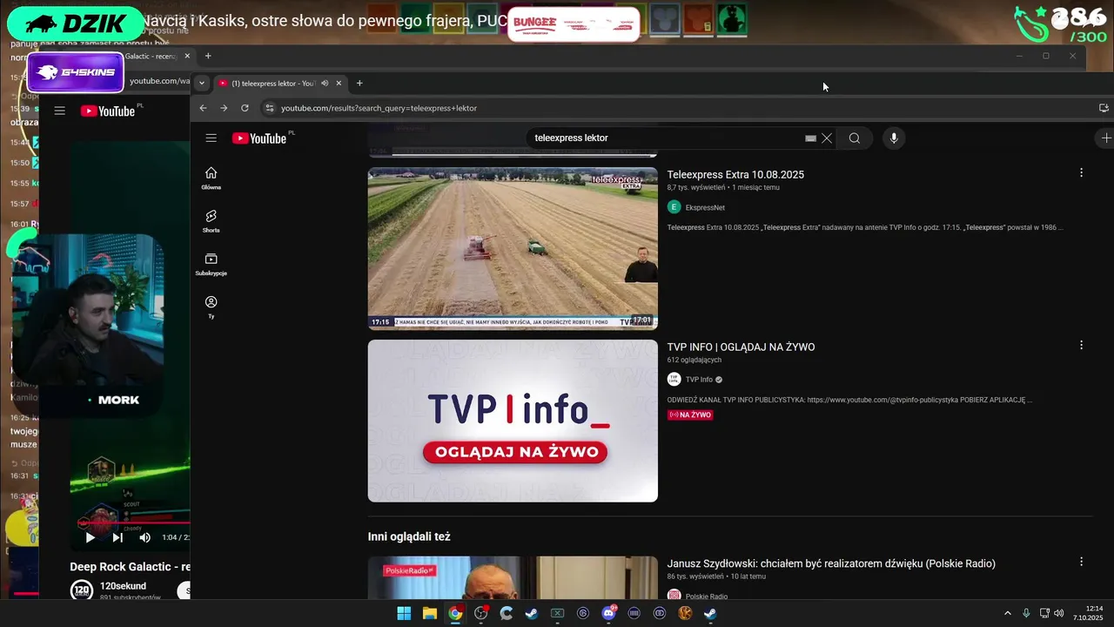Open the Janusz Szydłowski Polskie Radio video title
This screenshot has width=1114, height=627.
pyautogui.click(x=831, y=563)
